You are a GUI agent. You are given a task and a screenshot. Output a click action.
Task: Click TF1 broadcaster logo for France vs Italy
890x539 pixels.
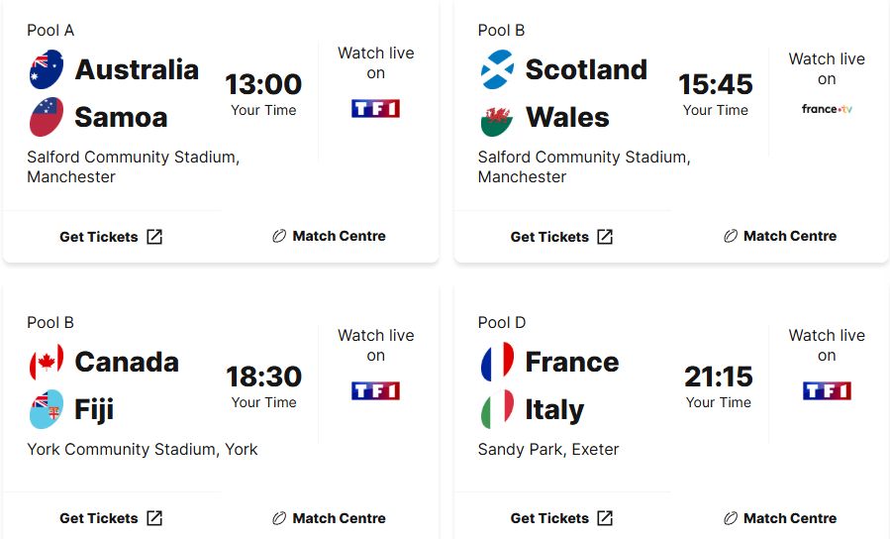[827, 390]
